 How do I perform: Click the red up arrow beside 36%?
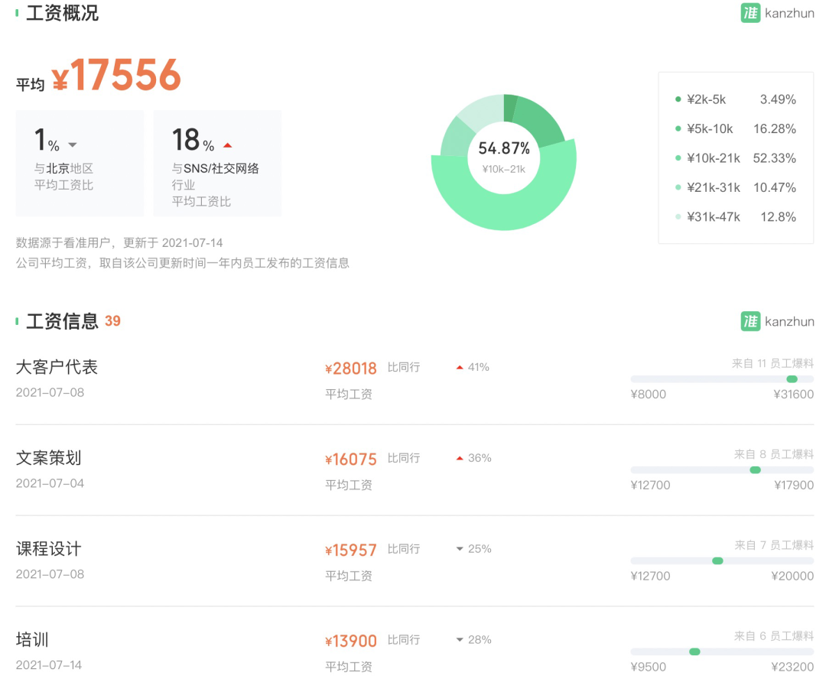(460, 459)
